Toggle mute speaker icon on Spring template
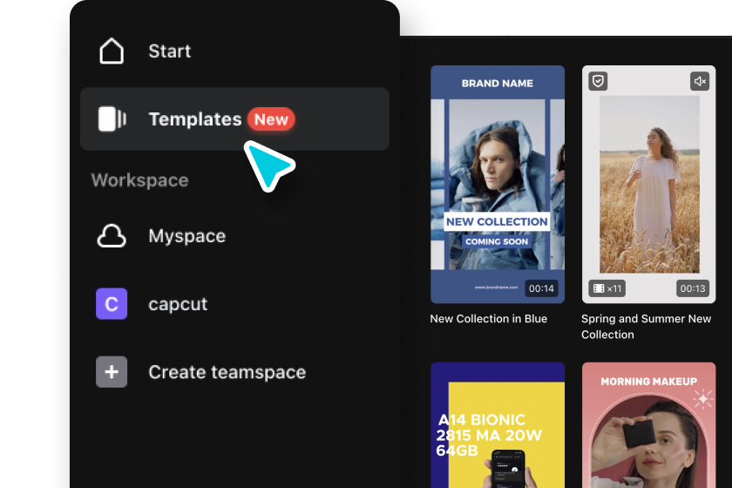This screenshot has height=488, width=732. coord(700,81)
